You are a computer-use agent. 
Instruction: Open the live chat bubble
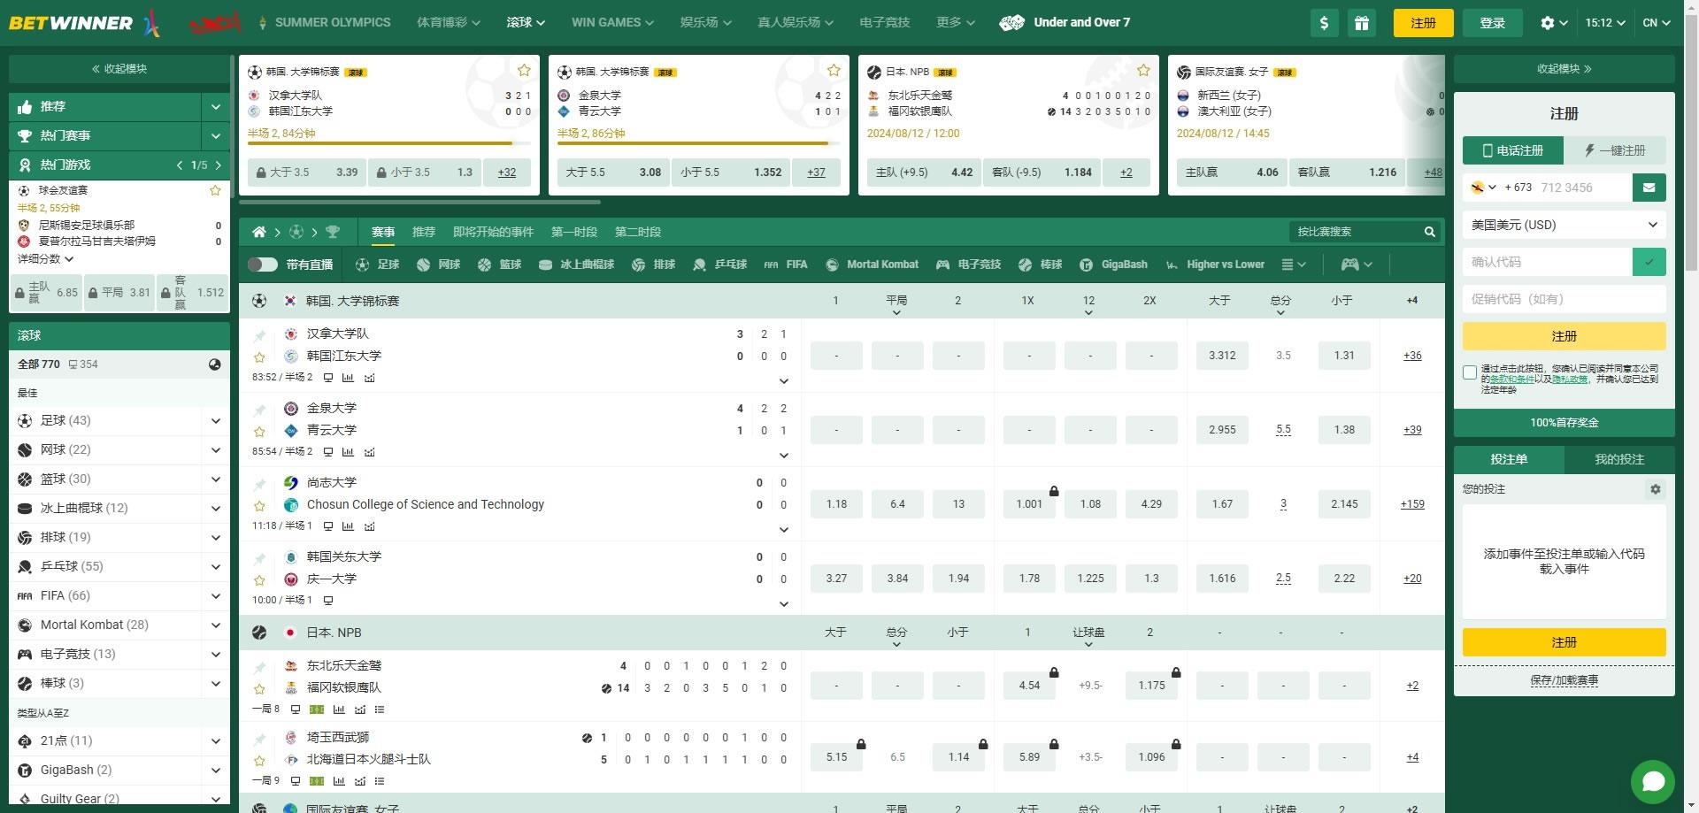[x=1653, y=781]
